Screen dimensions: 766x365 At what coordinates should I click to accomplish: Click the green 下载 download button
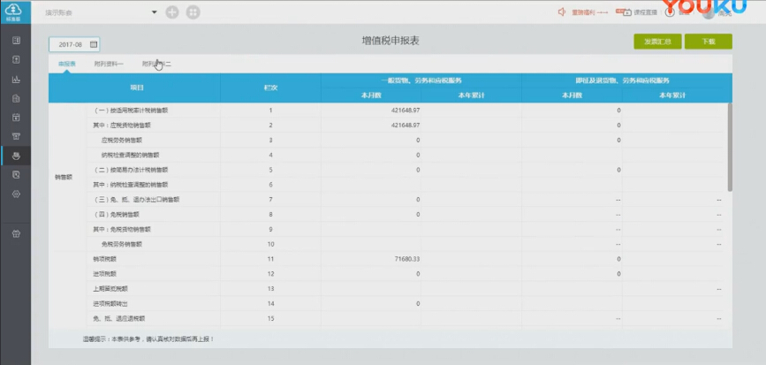pyautogui.click(x=709, y=42)
